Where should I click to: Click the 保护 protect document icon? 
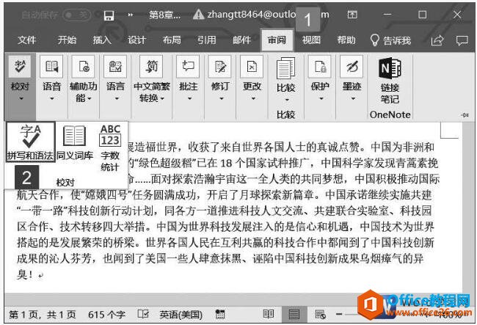click(x=320, y=66)
